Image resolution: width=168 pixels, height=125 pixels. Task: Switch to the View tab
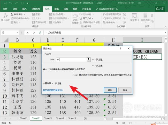[75, 9]
